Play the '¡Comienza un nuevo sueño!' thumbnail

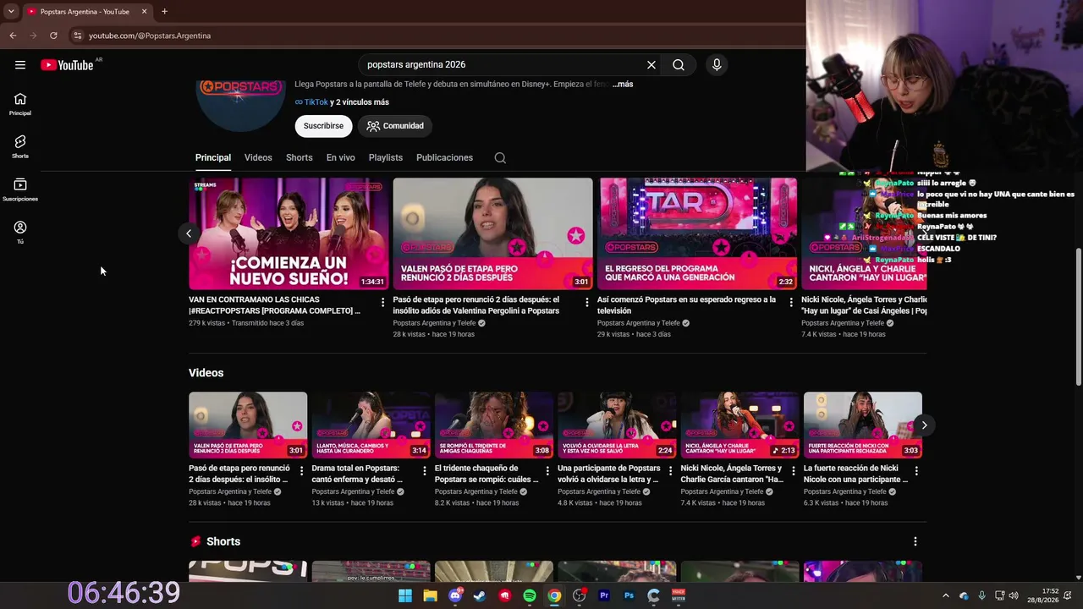(289, 233)
